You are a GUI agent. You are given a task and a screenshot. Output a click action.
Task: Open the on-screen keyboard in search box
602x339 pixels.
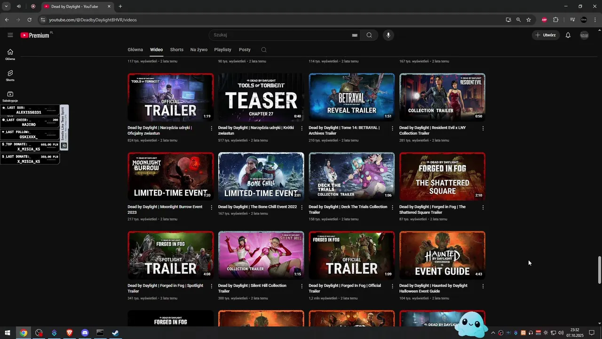355,35
